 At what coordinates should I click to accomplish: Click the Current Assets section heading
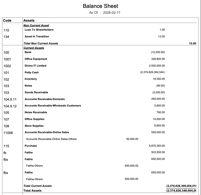tap(33, 48)
